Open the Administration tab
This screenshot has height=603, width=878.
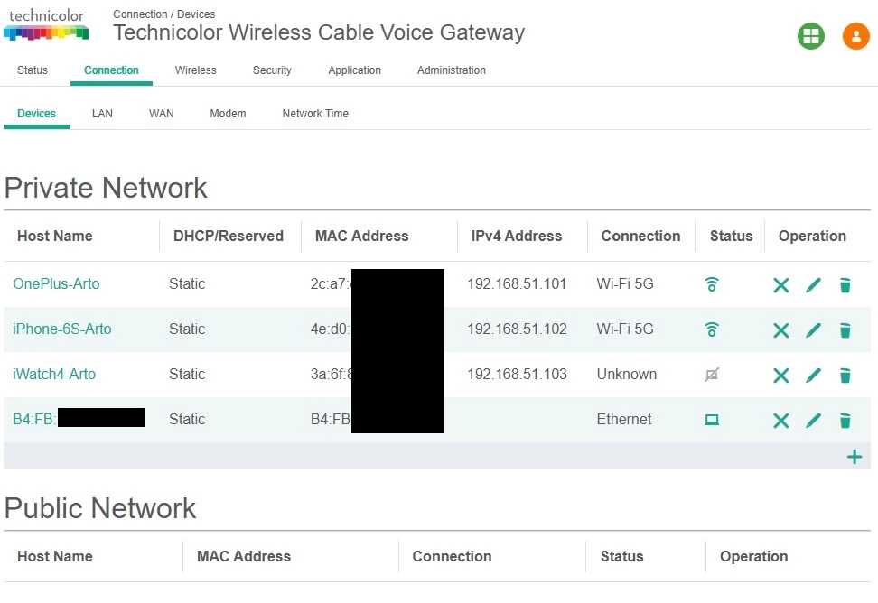pyautogui.click(x=452, y=70)
